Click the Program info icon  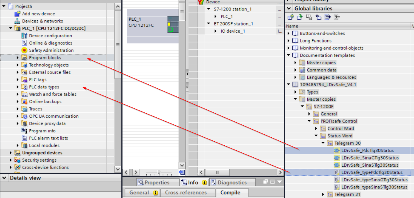coord(24,131)
